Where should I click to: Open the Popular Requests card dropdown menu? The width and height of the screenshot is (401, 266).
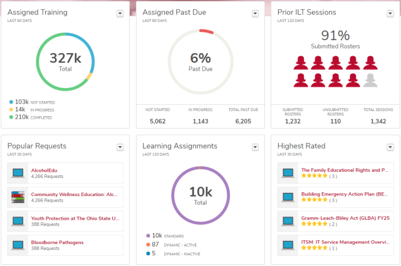pos(120,147)
